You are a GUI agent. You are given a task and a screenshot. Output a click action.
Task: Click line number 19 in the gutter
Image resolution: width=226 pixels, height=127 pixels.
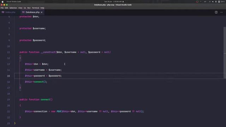(x=8, y=99)
